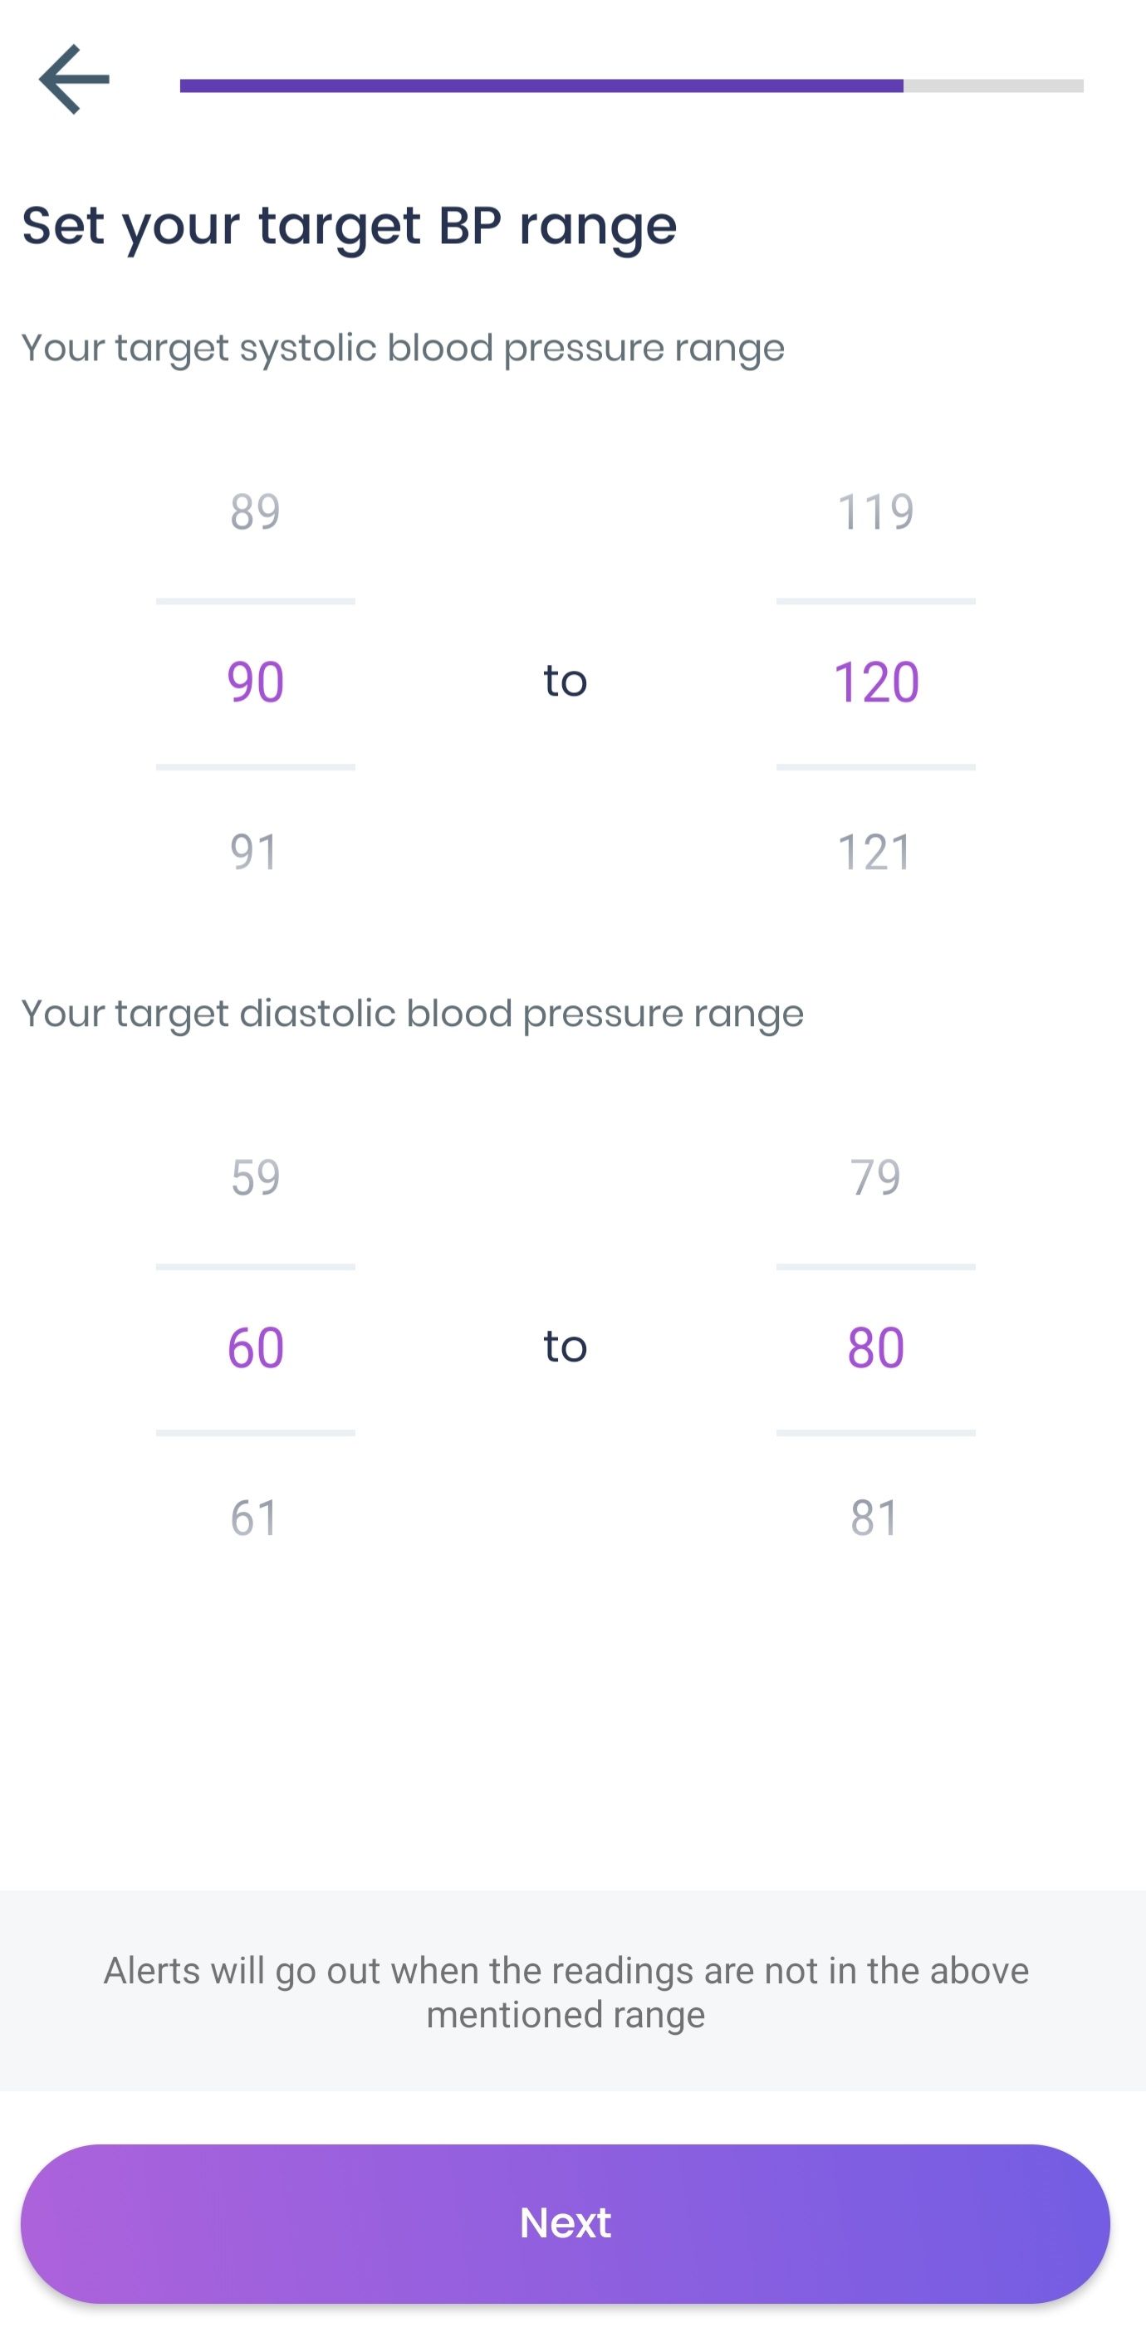Select 59 in diastolic lower picker
The image size is (1146, 2337).
(255, 1177)
